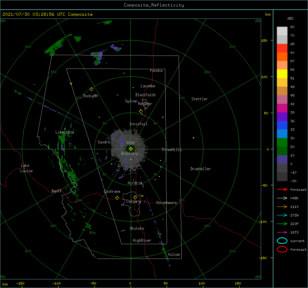Click the Cochrane label
Image resolution: width=308 pixels, height=288 pixels.
click(x=112, y=191)
